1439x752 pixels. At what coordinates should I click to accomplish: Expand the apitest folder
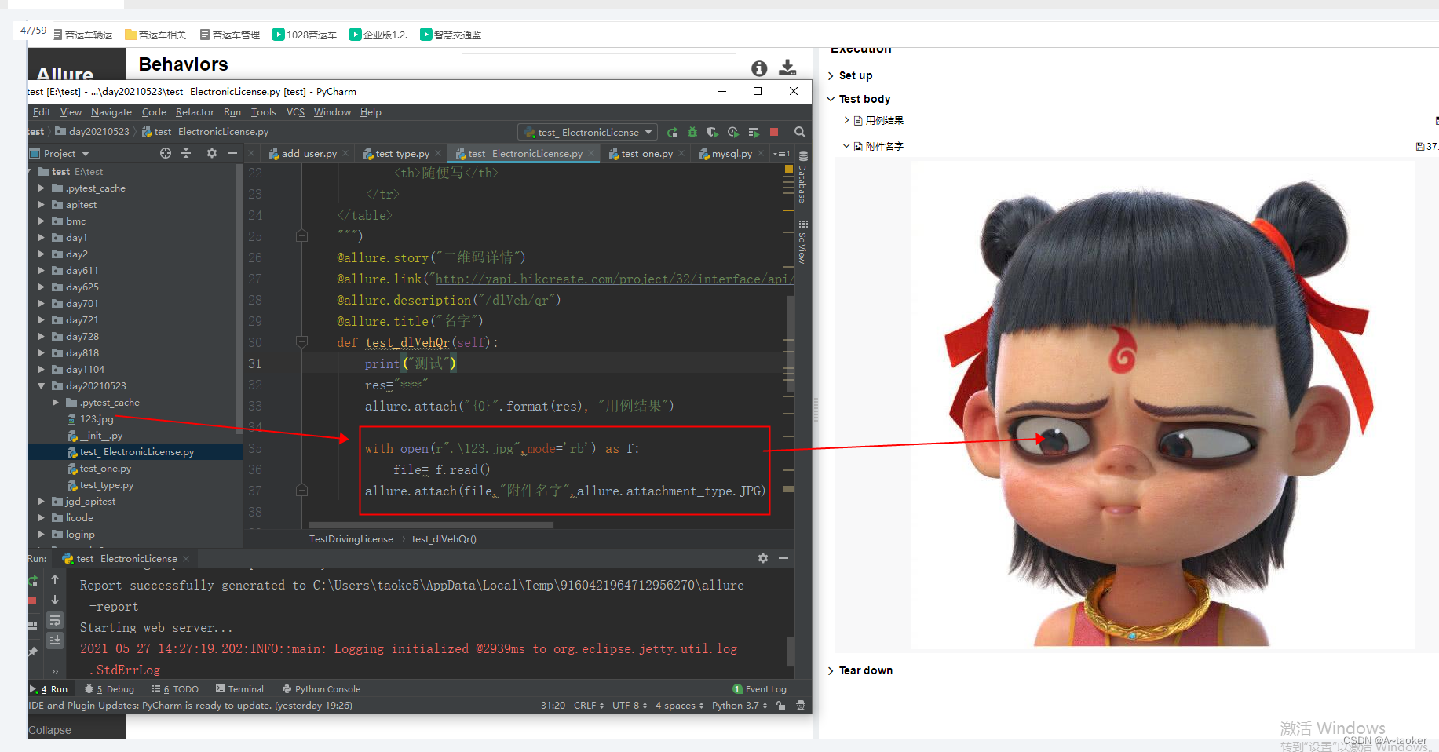click(41, 205)
